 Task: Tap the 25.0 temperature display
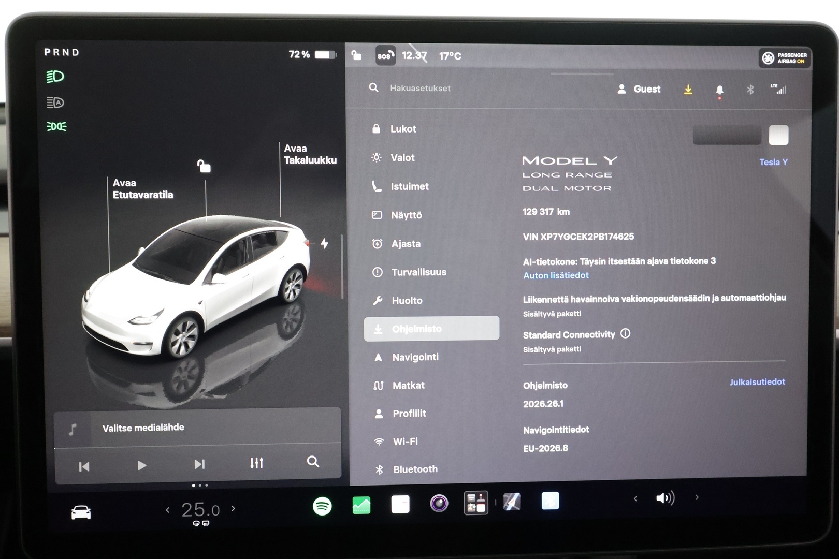200,510
